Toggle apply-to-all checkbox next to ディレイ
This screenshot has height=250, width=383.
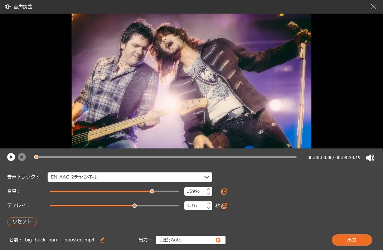coord(224,206)
